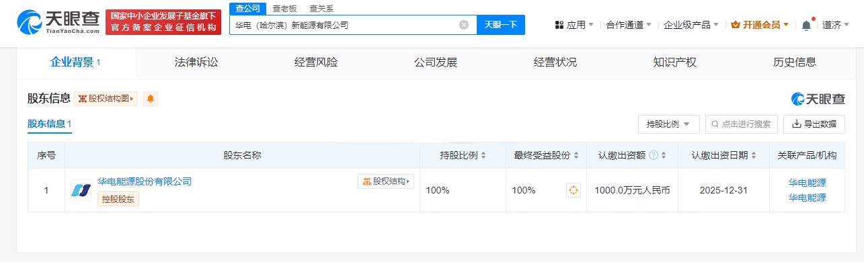
Task: Click the orange target icon in 最终受益股份 cell
Action: click(x=573, y=190)
